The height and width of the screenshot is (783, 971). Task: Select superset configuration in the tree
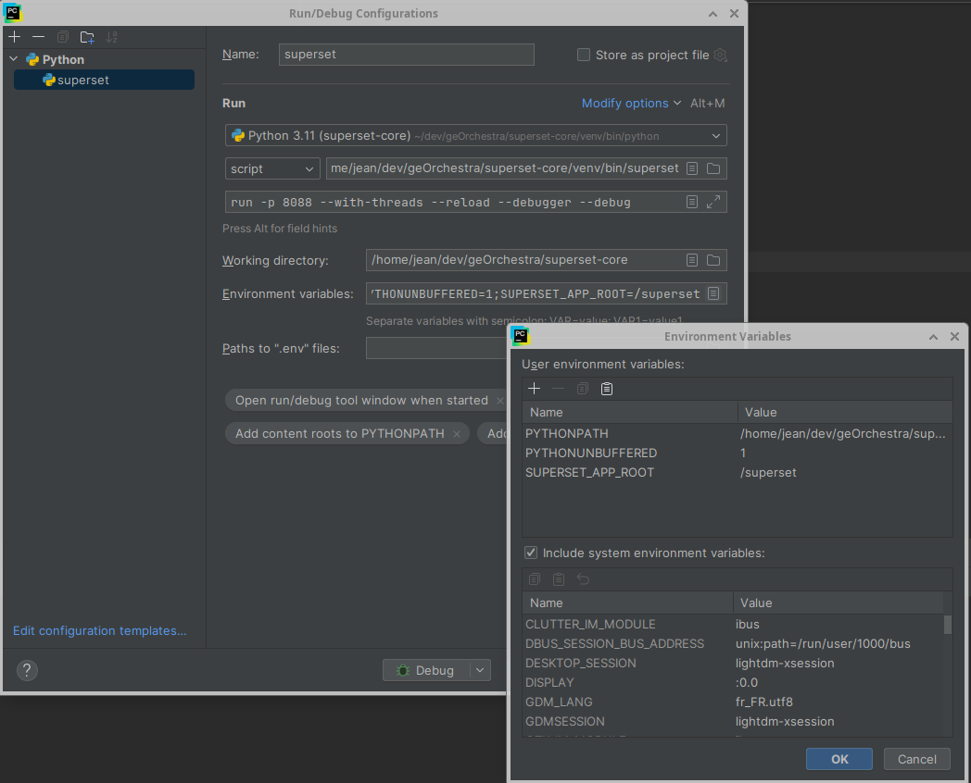pos(104,80)
